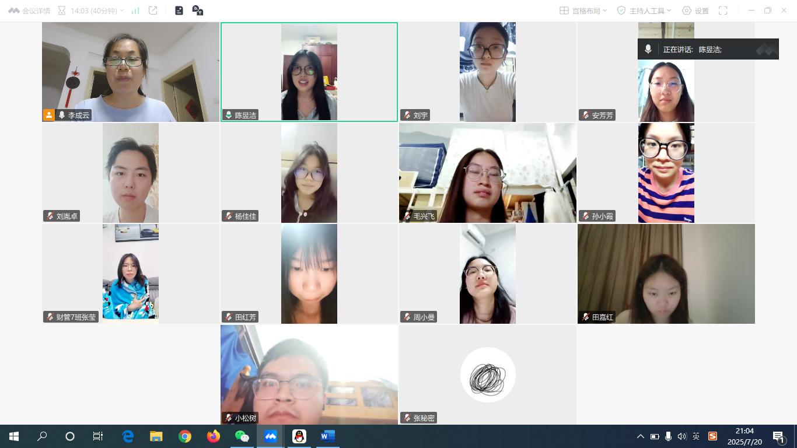The width and height of the screenshot is (797, 448).
Task: Open WeChat from the taskbar
Action: click(242, 436)
